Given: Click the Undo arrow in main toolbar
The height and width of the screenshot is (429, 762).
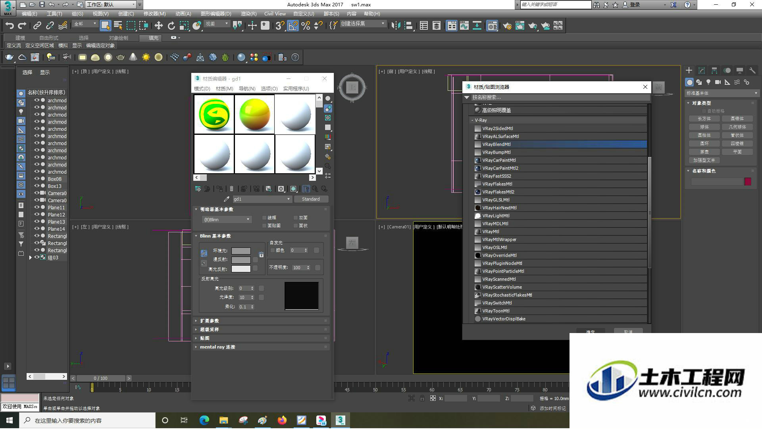Looking at the screenshot, I should click(10, 26).
